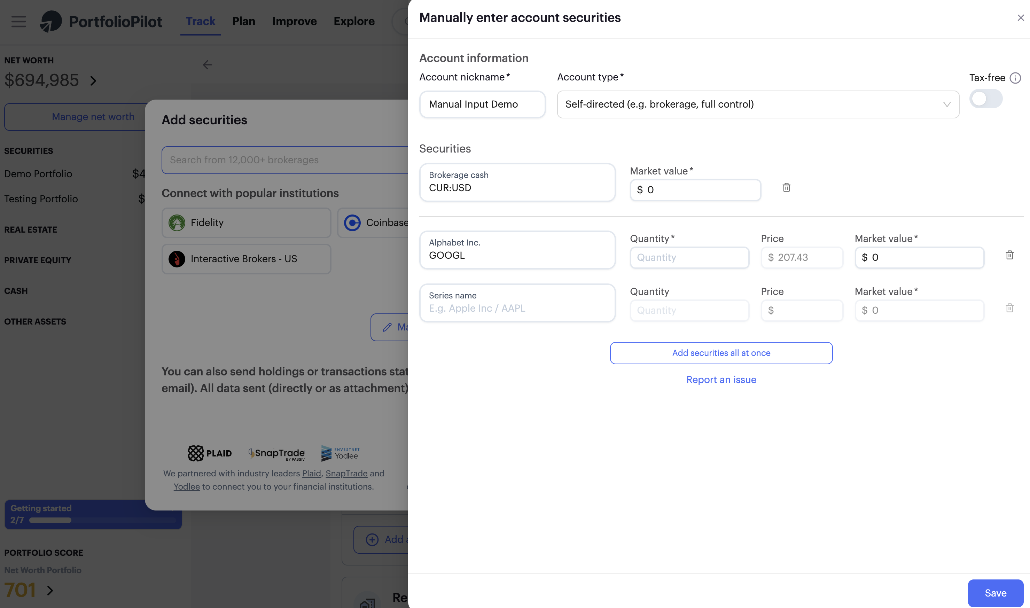Open the Plaid partner link
Screen dimensions: 1030x608
pyautogui.click(x=311, y=473)
